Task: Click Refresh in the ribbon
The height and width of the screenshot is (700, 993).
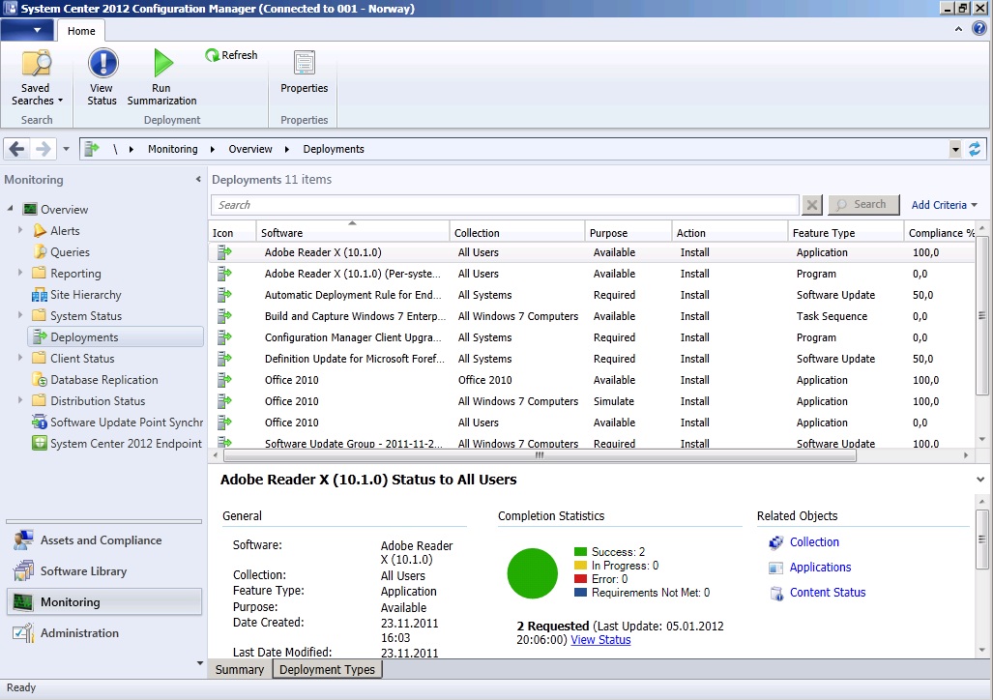Action: coord(232,55)
